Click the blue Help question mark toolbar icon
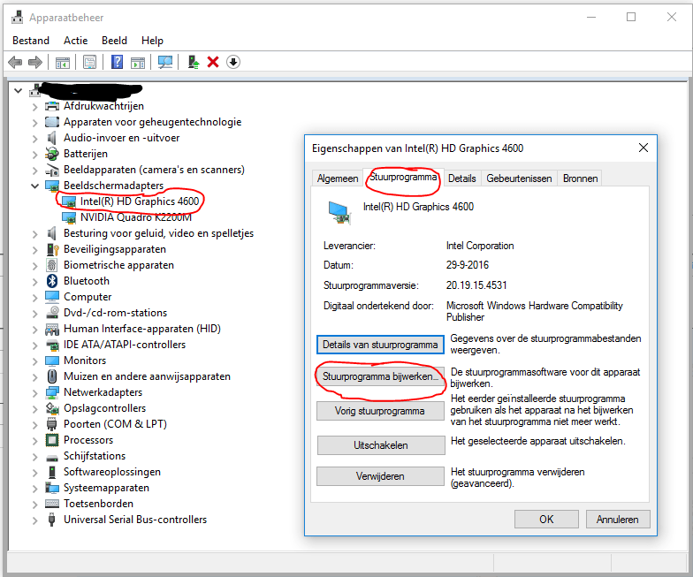The height and width of the screenshot is (577, 693). click(x=117, y=62)
